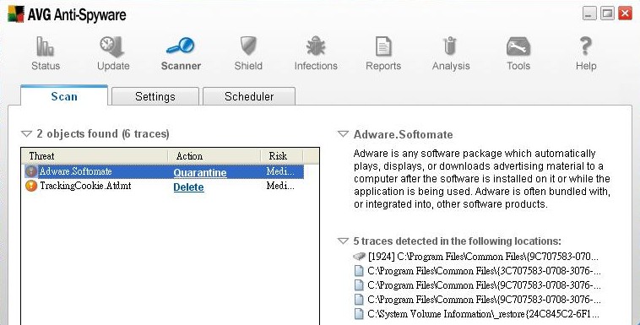Switch to the Scheduler tab
Viewport: 640px width, 325px height.
249,96
